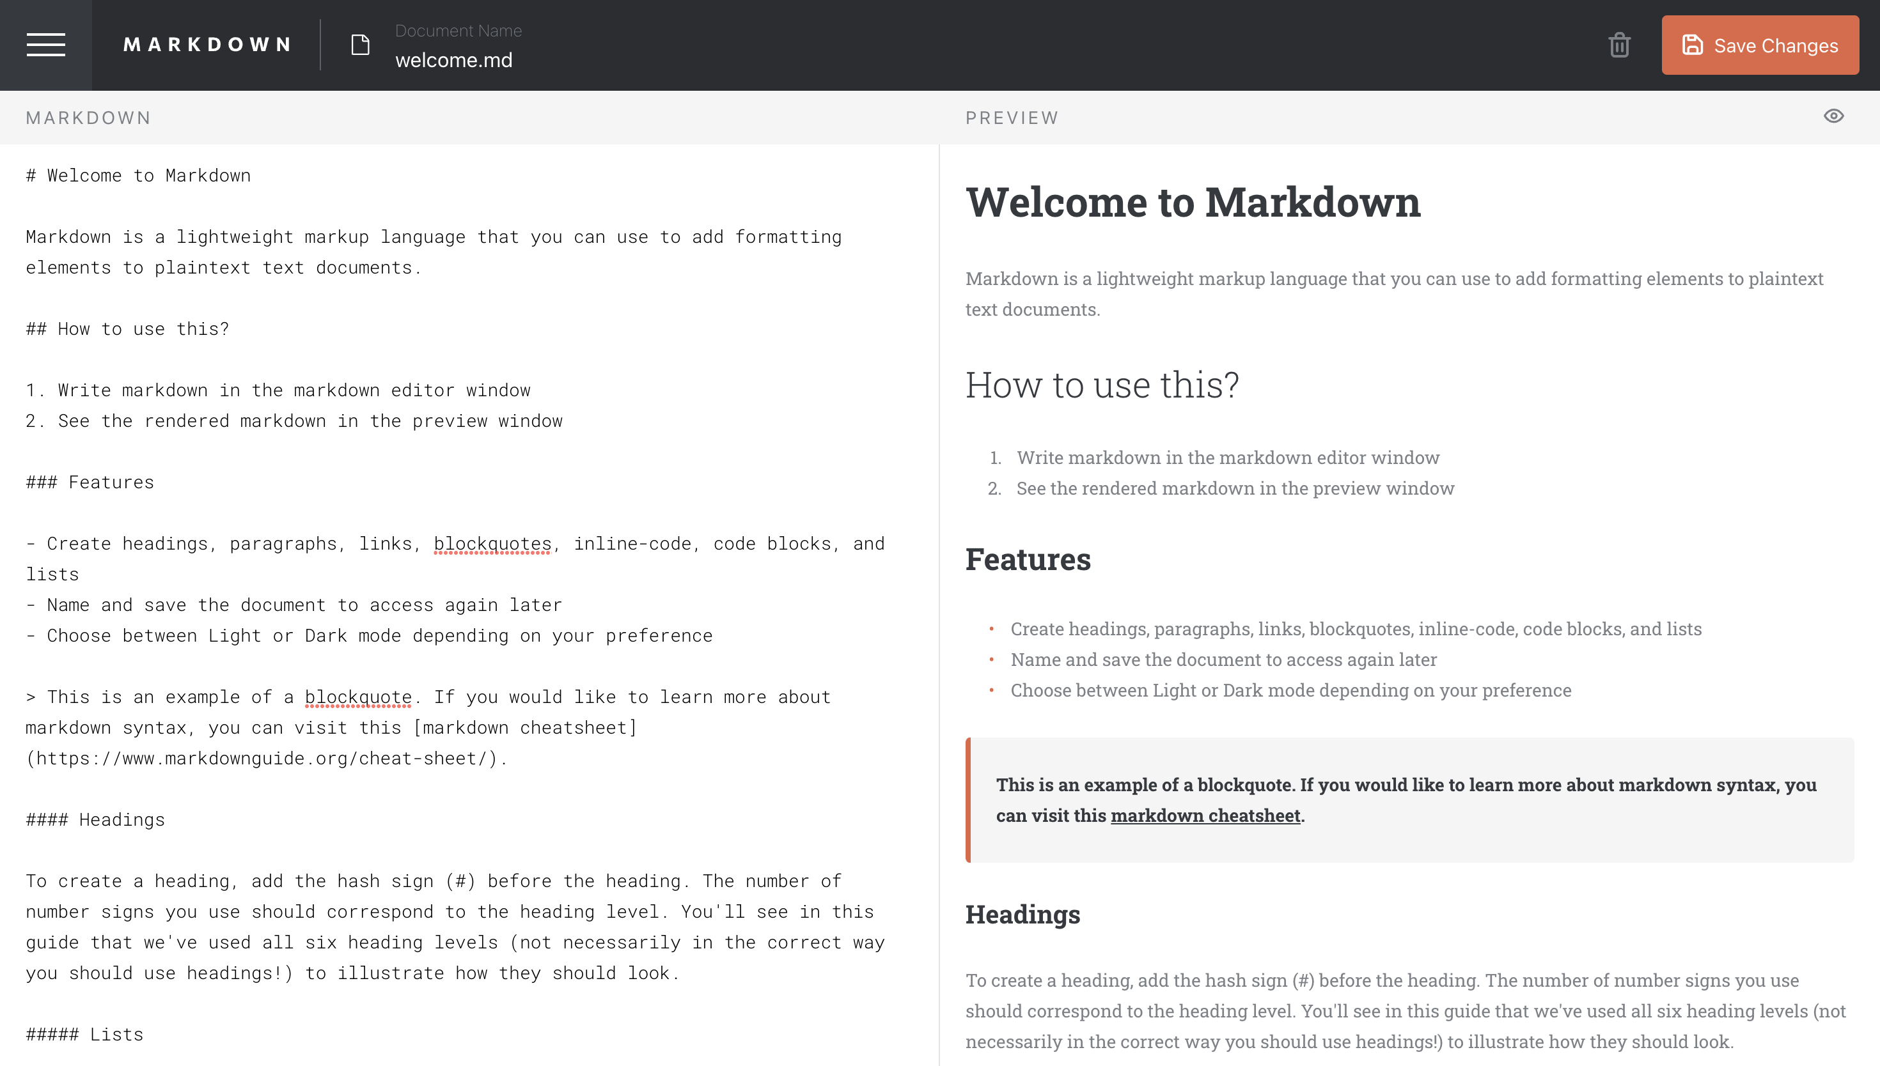The image size is (1880, 1066).
Task: Click the misspelled word 'blockquotes' in editor
Action: click(x=492, y=544)
